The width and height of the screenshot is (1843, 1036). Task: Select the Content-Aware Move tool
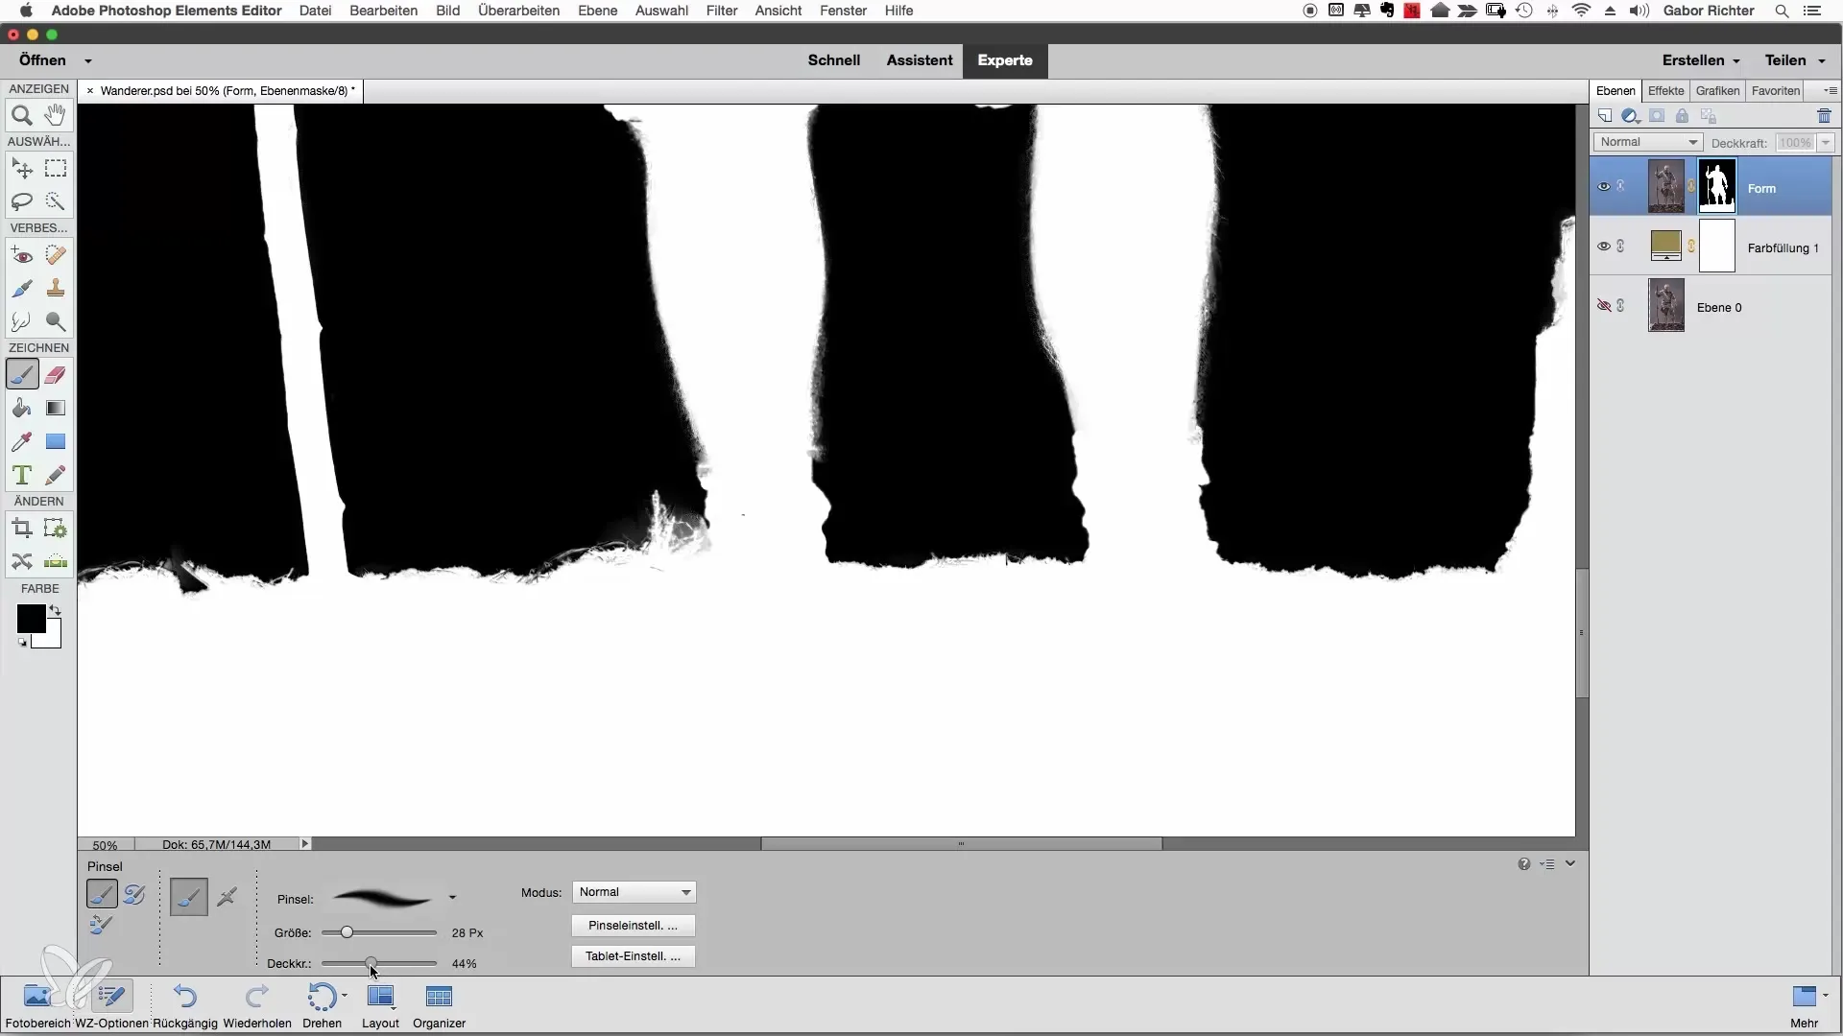21,562
